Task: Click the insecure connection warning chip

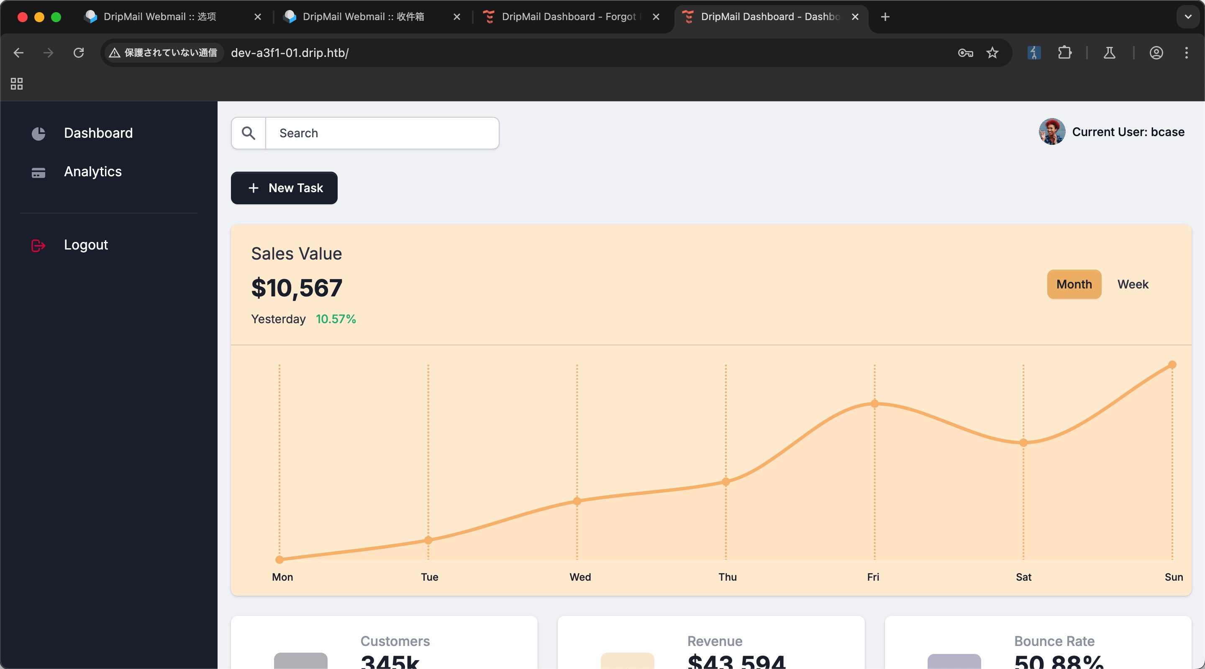Action: [x=163, y=53]
